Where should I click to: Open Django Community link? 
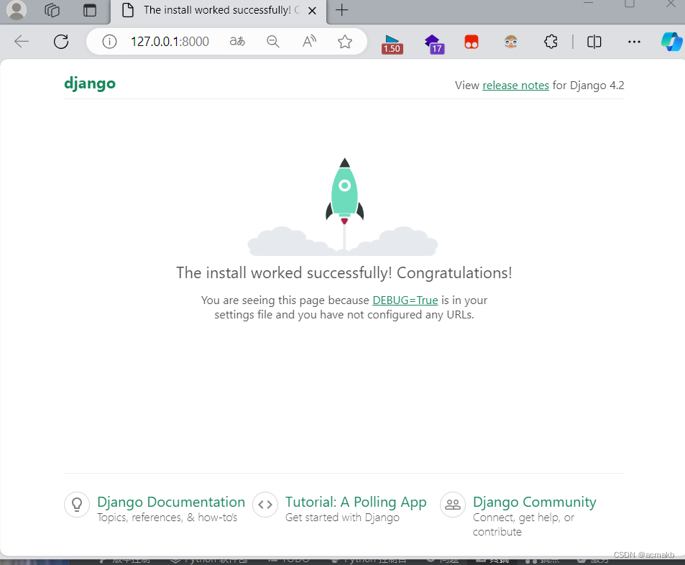534,502
